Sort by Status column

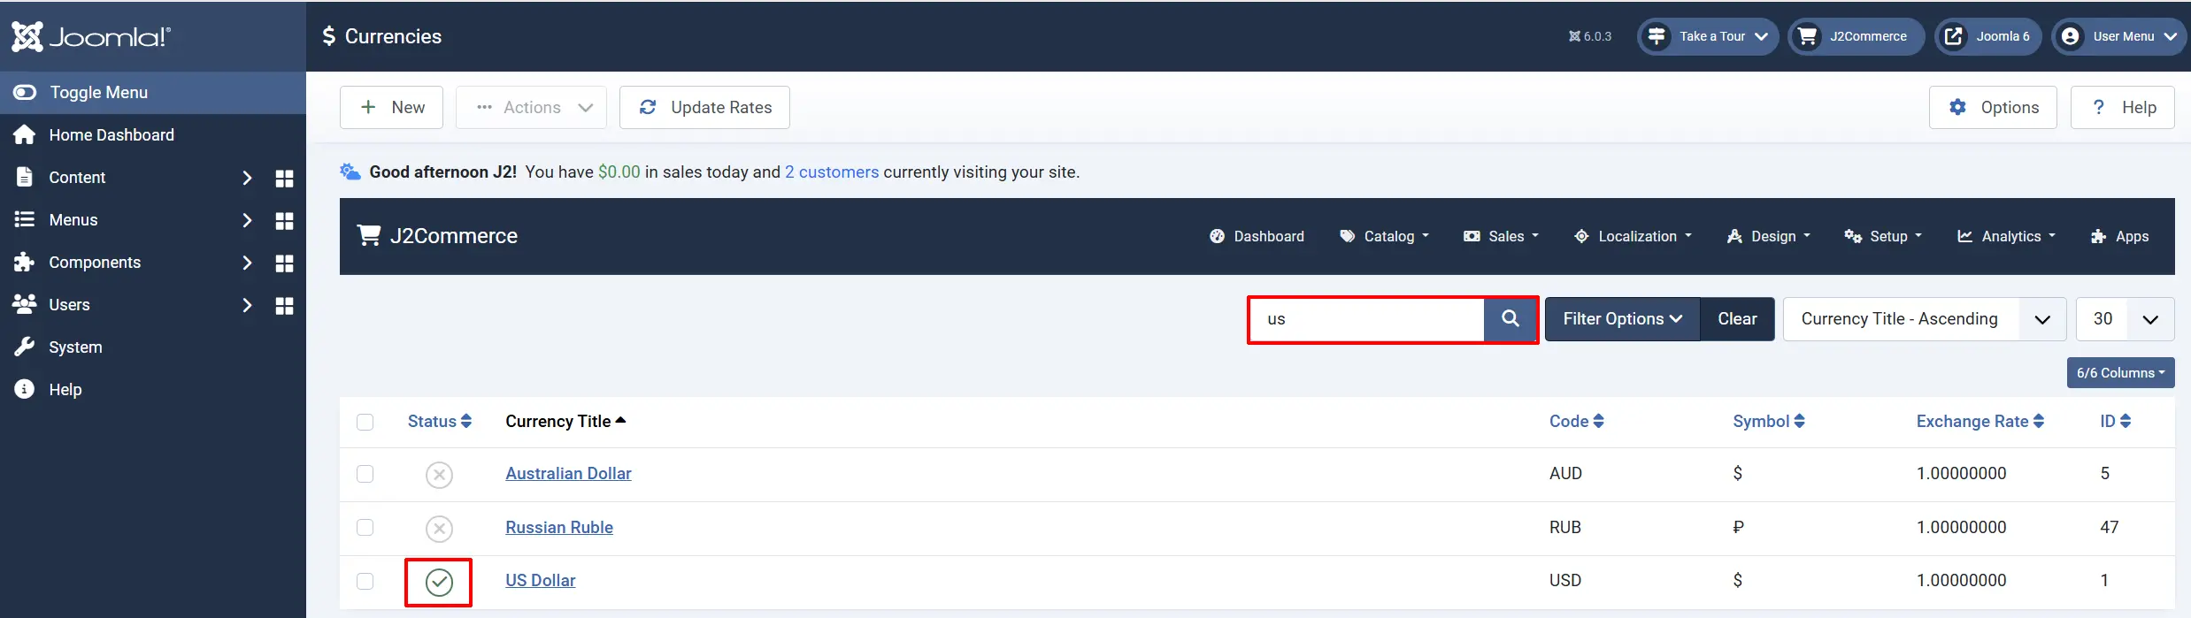[440, 422]
